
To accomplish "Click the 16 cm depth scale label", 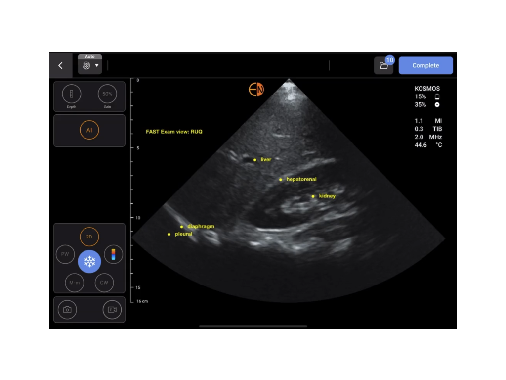I will pyautogui.click(x=142, y=301).
